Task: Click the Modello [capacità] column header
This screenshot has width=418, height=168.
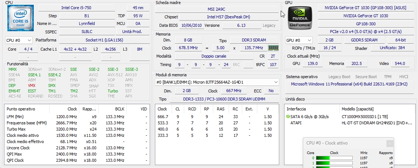Action: tap(378, 109)
